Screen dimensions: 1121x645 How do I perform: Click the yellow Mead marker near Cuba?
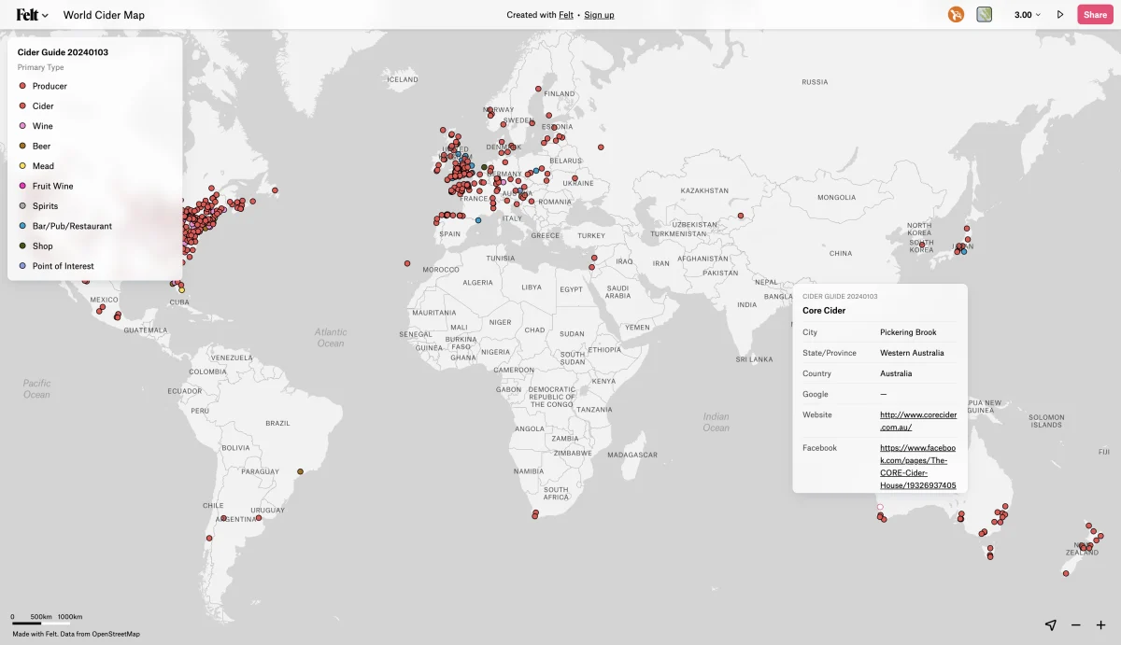(x=181, y=290)
